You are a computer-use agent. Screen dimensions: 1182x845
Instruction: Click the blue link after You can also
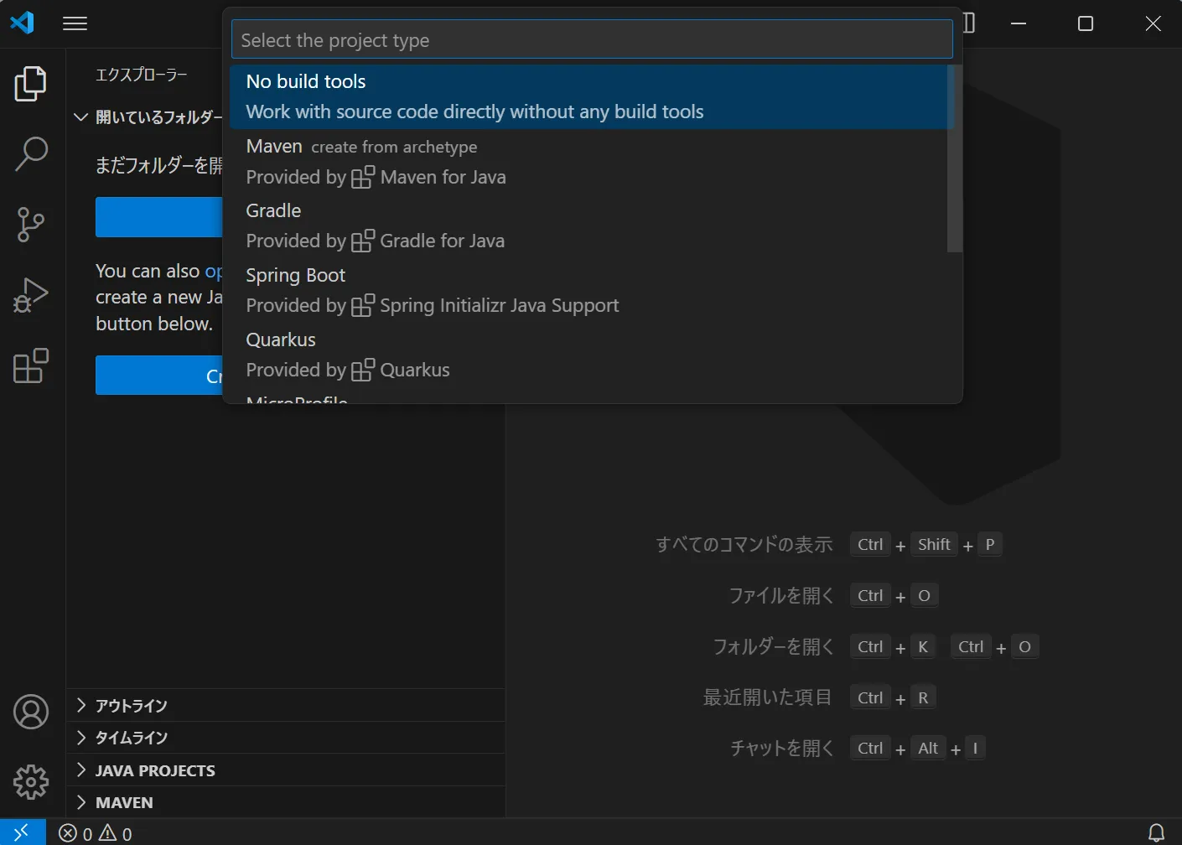coord(214,271)
